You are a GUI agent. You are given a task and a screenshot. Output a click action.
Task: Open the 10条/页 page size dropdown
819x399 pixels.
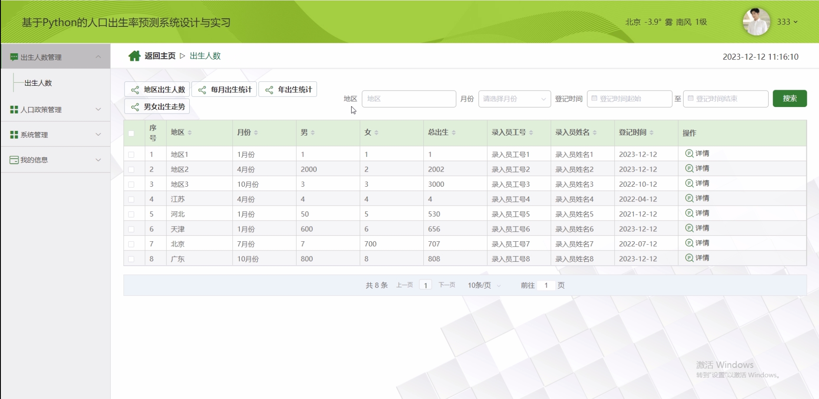pyautogui.click(x=484, y=285)
